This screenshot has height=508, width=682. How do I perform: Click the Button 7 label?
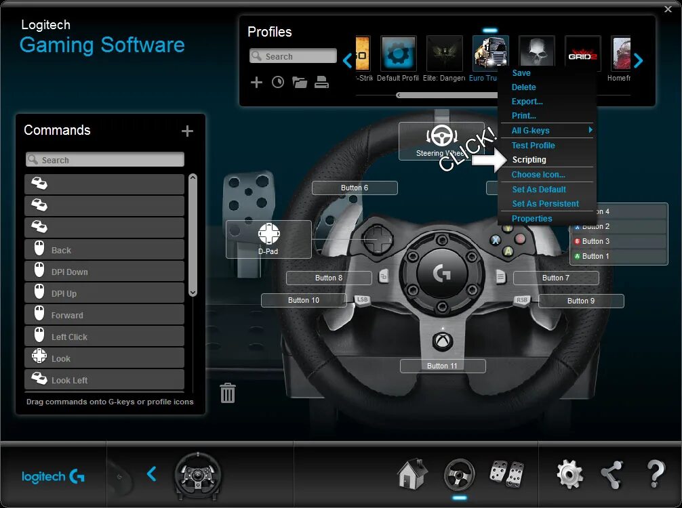point(556,278)
